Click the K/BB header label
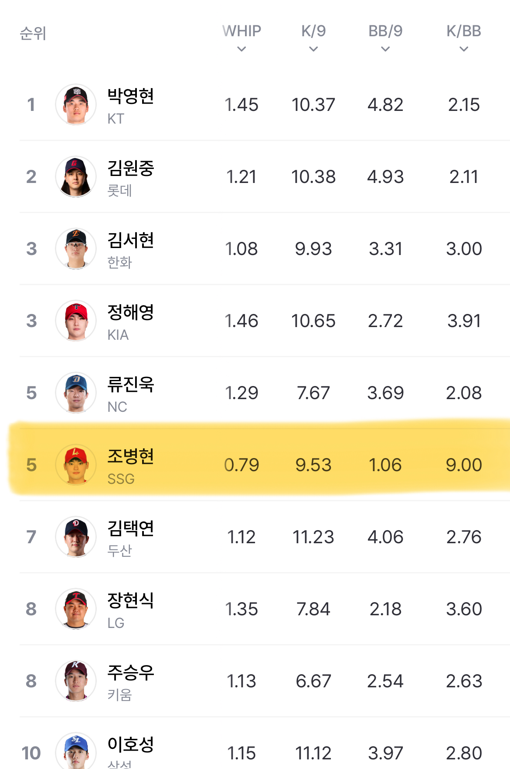The height and width of the screenshot is (769, 510). [464, 31]
